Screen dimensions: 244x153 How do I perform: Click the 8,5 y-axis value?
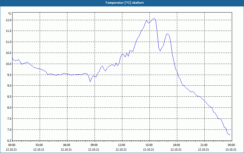tap(9, 97)
